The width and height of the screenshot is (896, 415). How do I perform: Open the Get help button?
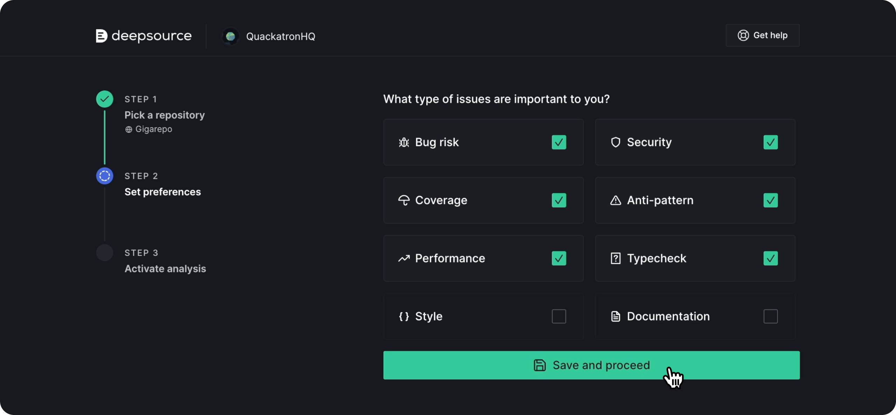763,35
